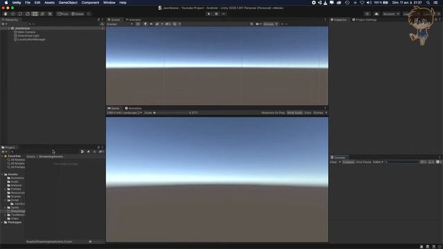The image size is (443, 249).
Task: Toggle Project hidden packages visibility icon
Action: 101,152
